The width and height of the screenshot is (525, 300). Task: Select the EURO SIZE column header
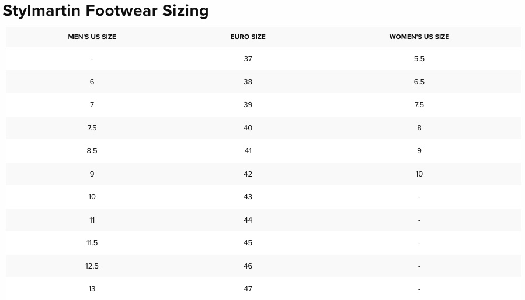pyautogui.click(x=248, y=37)
